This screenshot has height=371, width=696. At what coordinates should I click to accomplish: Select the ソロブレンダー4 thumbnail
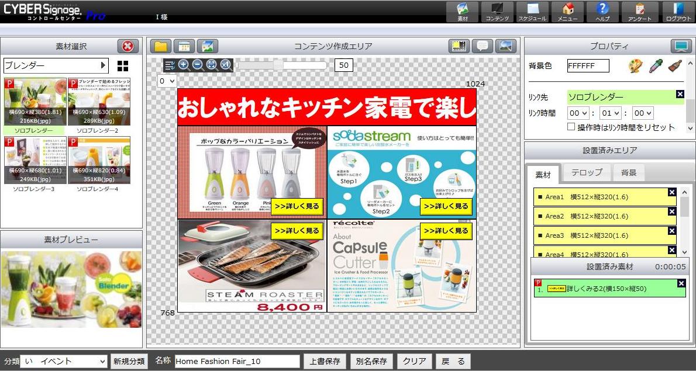tap(99, 161)
